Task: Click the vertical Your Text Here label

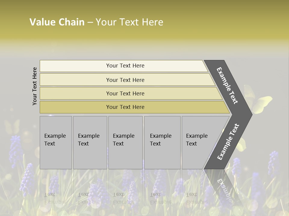Action: point(34,86)
